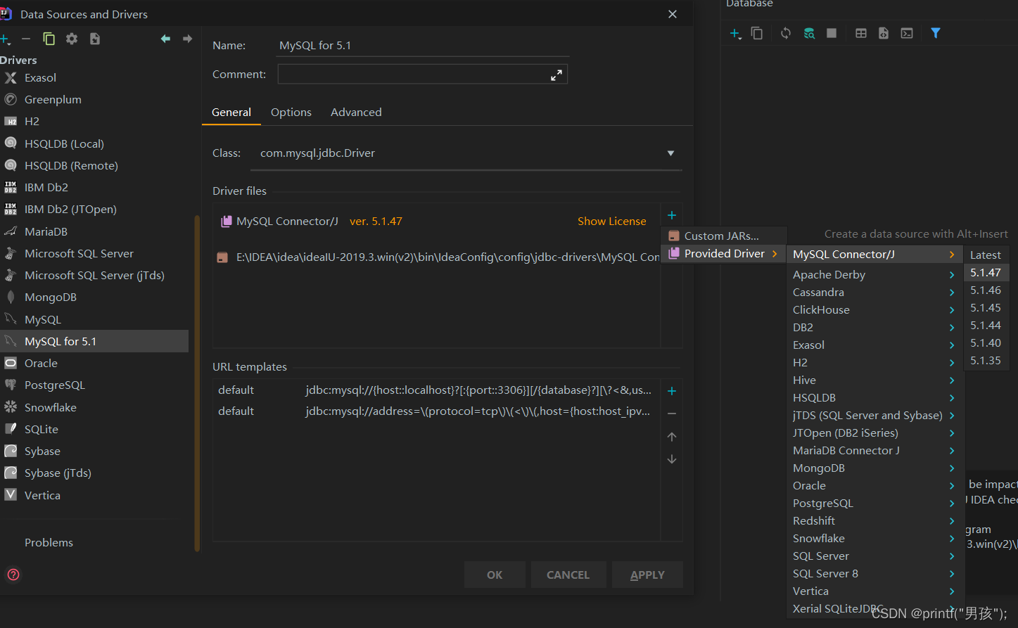
Task: Remove the selected URL template with minus icon
Action: tap(672, 414)
